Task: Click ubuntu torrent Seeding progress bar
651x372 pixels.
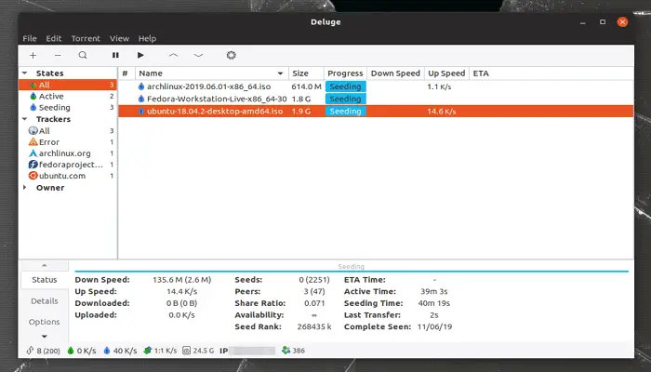Action: [345, 112]
